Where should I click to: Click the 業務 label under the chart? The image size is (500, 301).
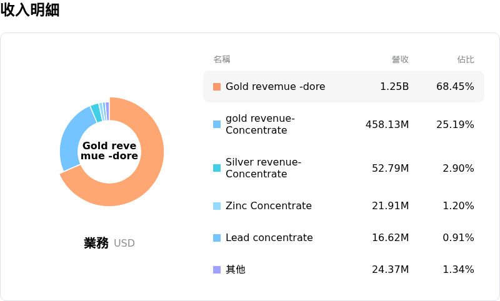coord(96,243)
